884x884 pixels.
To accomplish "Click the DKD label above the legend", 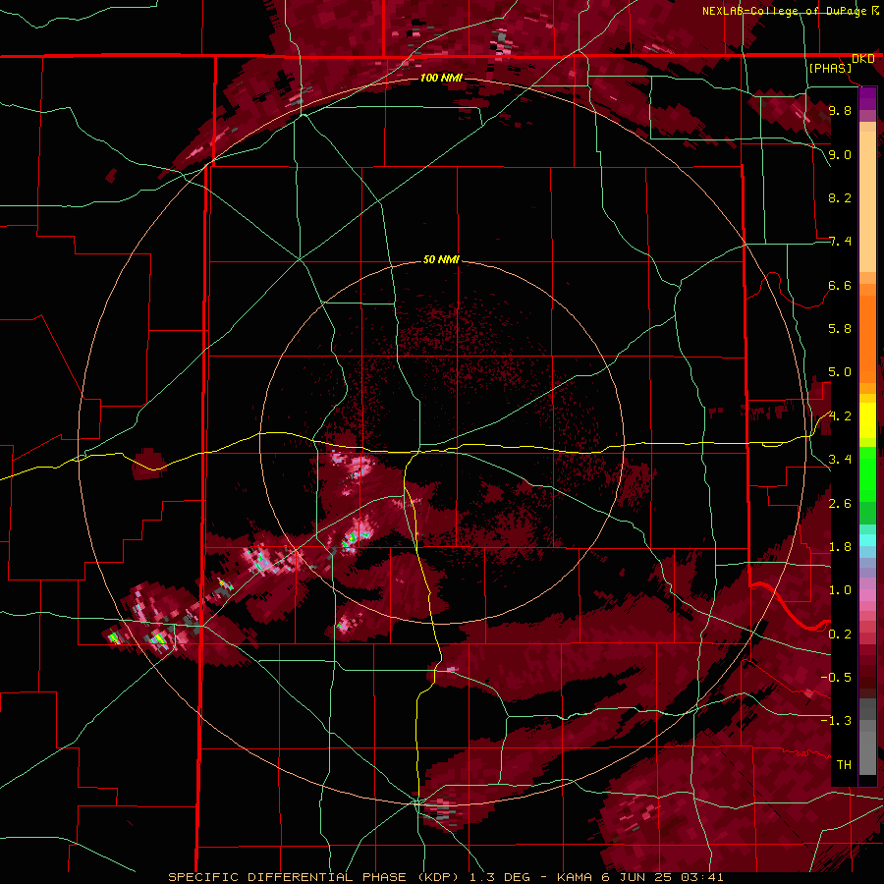I will [863, 58].
